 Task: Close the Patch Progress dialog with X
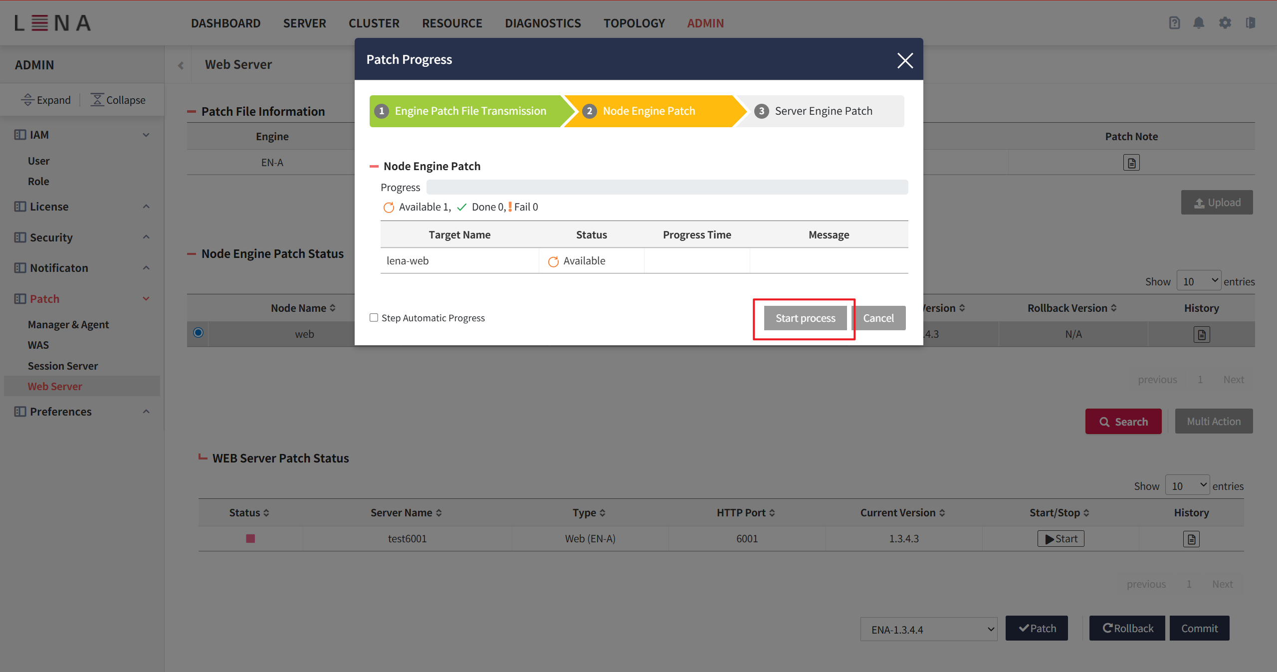pos(905,60)
